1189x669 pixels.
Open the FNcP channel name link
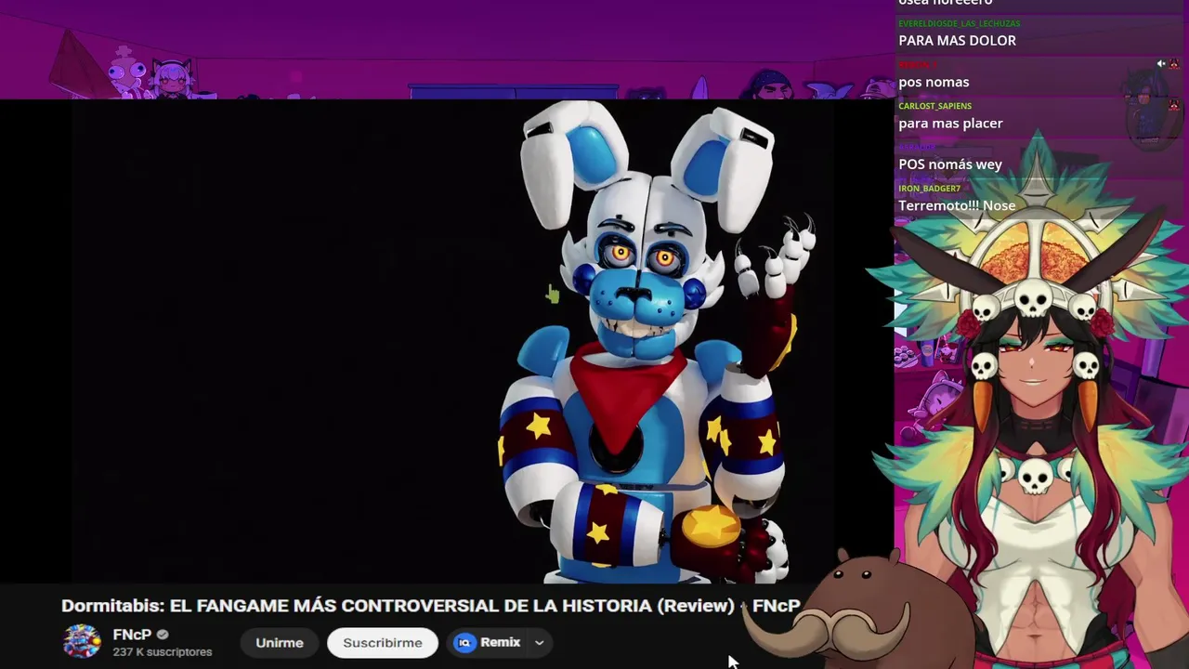coord(132,635)
